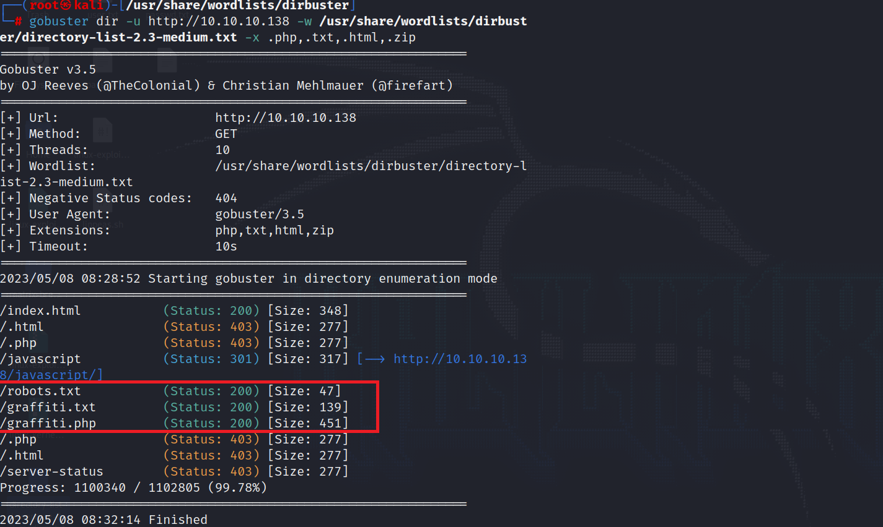Click Size: 47 on the /robots.txt row
Screen dimensions: 883x527
[x=304, y=391]
